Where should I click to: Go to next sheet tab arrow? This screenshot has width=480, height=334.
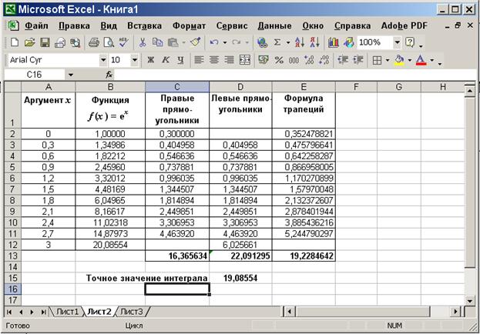tap(32, 312)
